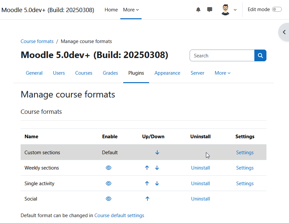Screen dimensions: 289x223
Task: Switch to the Appearance tab
Action: (167, 73)
